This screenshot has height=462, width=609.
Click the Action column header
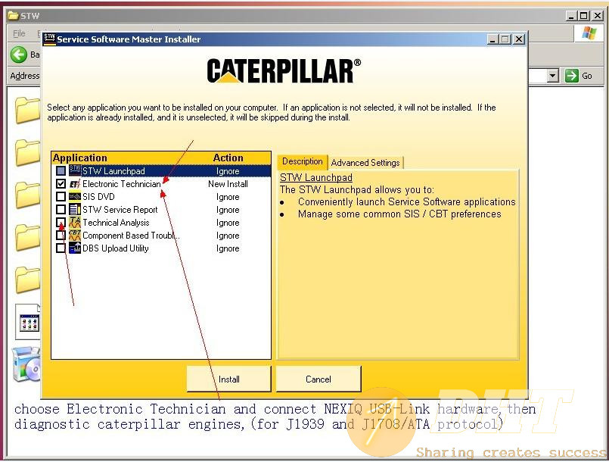coord(228,158)
